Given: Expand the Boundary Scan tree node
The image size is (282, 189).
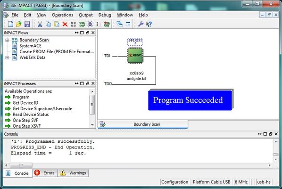Looking at the screenshot, I should pos(7,40).
